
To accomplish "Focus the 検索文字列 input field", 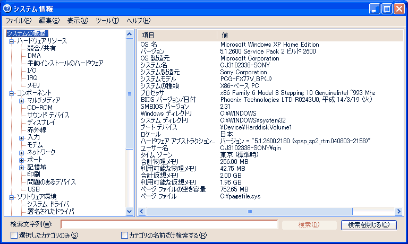I will (169, 224).
